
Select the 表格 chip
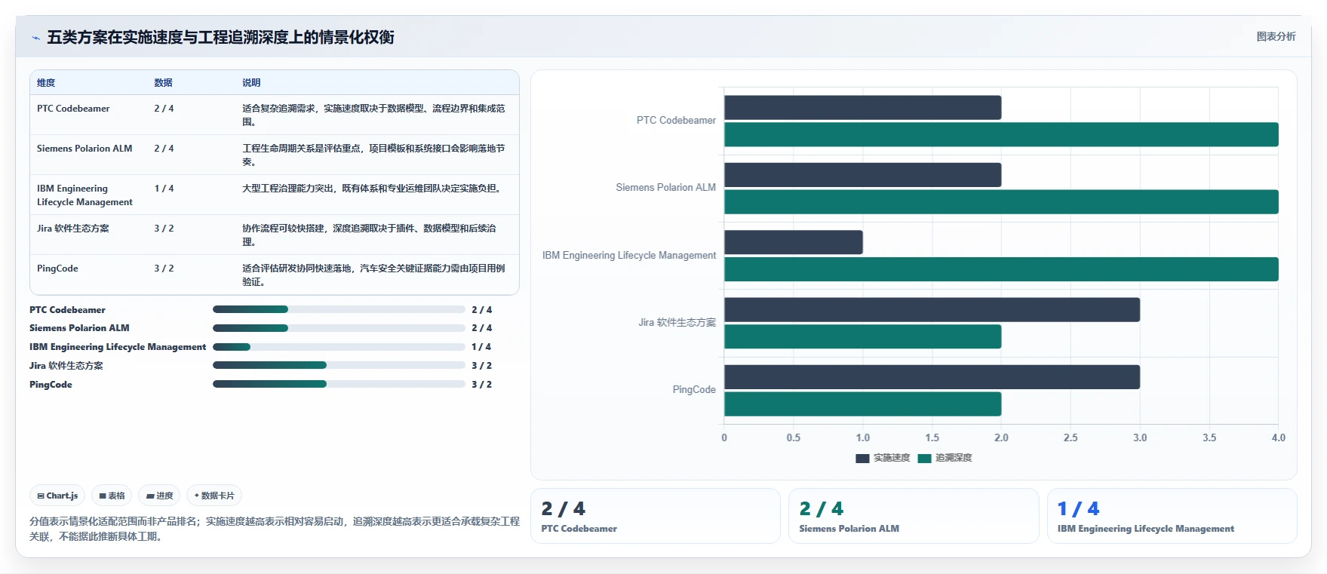112,496
